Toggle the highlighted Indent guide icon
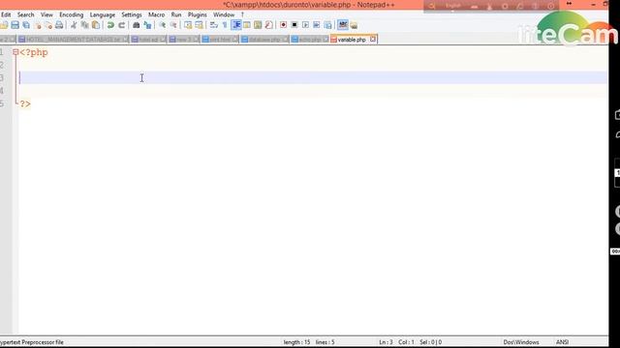Image resolution: width=620 pixels, height=348 pixels. (x=236, y=25)
